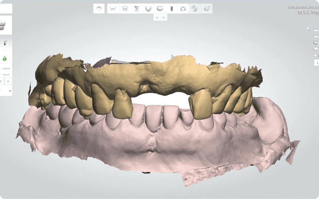Select the square scan step icon
319x199 pixels.
[125, 8]
